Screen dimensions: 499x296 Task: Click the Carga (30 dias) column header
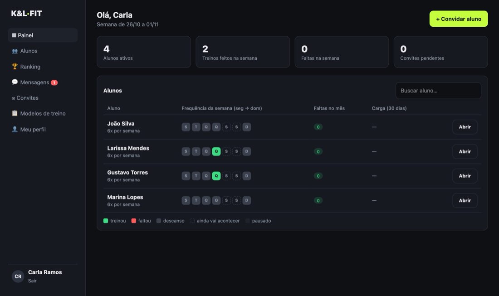[389, 108]
